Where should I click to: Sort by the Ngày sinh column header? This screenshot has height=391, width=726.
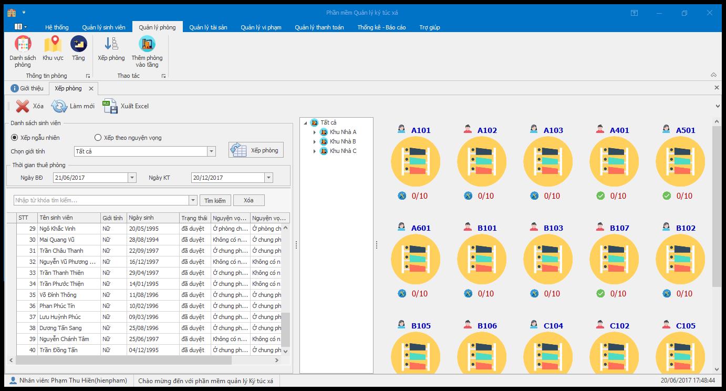pos(153,218)
